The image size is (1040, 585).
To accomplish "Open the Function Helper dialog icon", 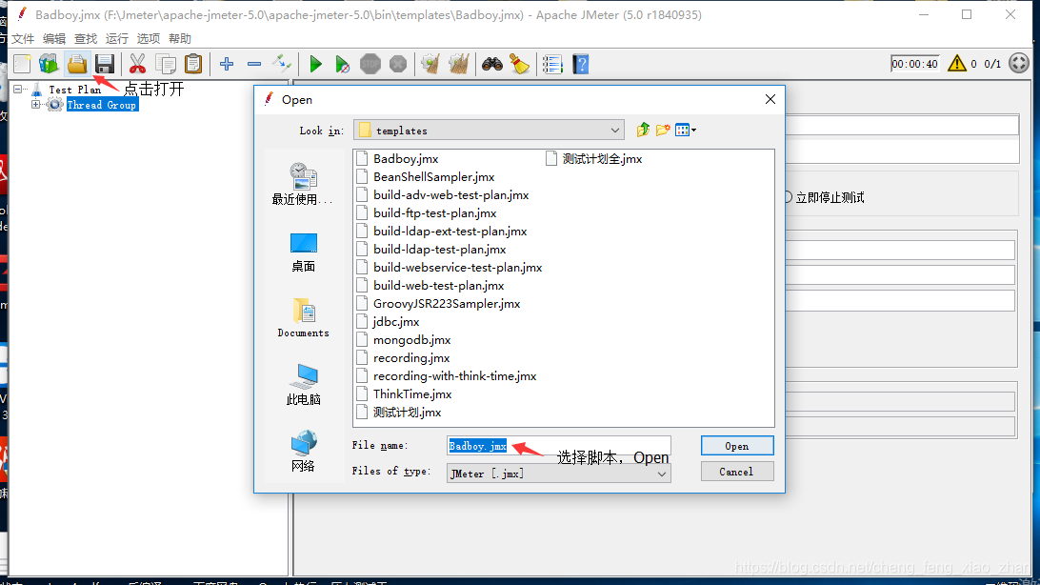I will click(x=552, y=65).
